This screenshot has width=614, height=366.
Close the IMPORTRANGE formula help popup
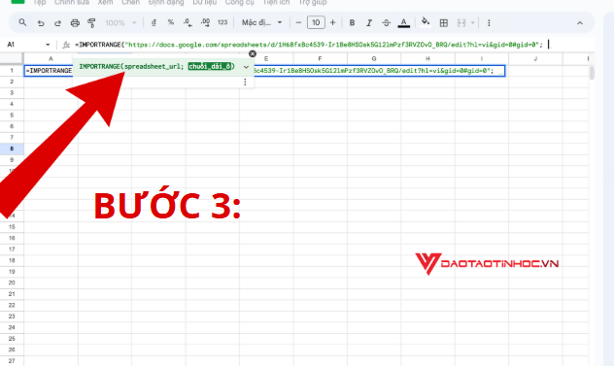[x=253, y=53]
